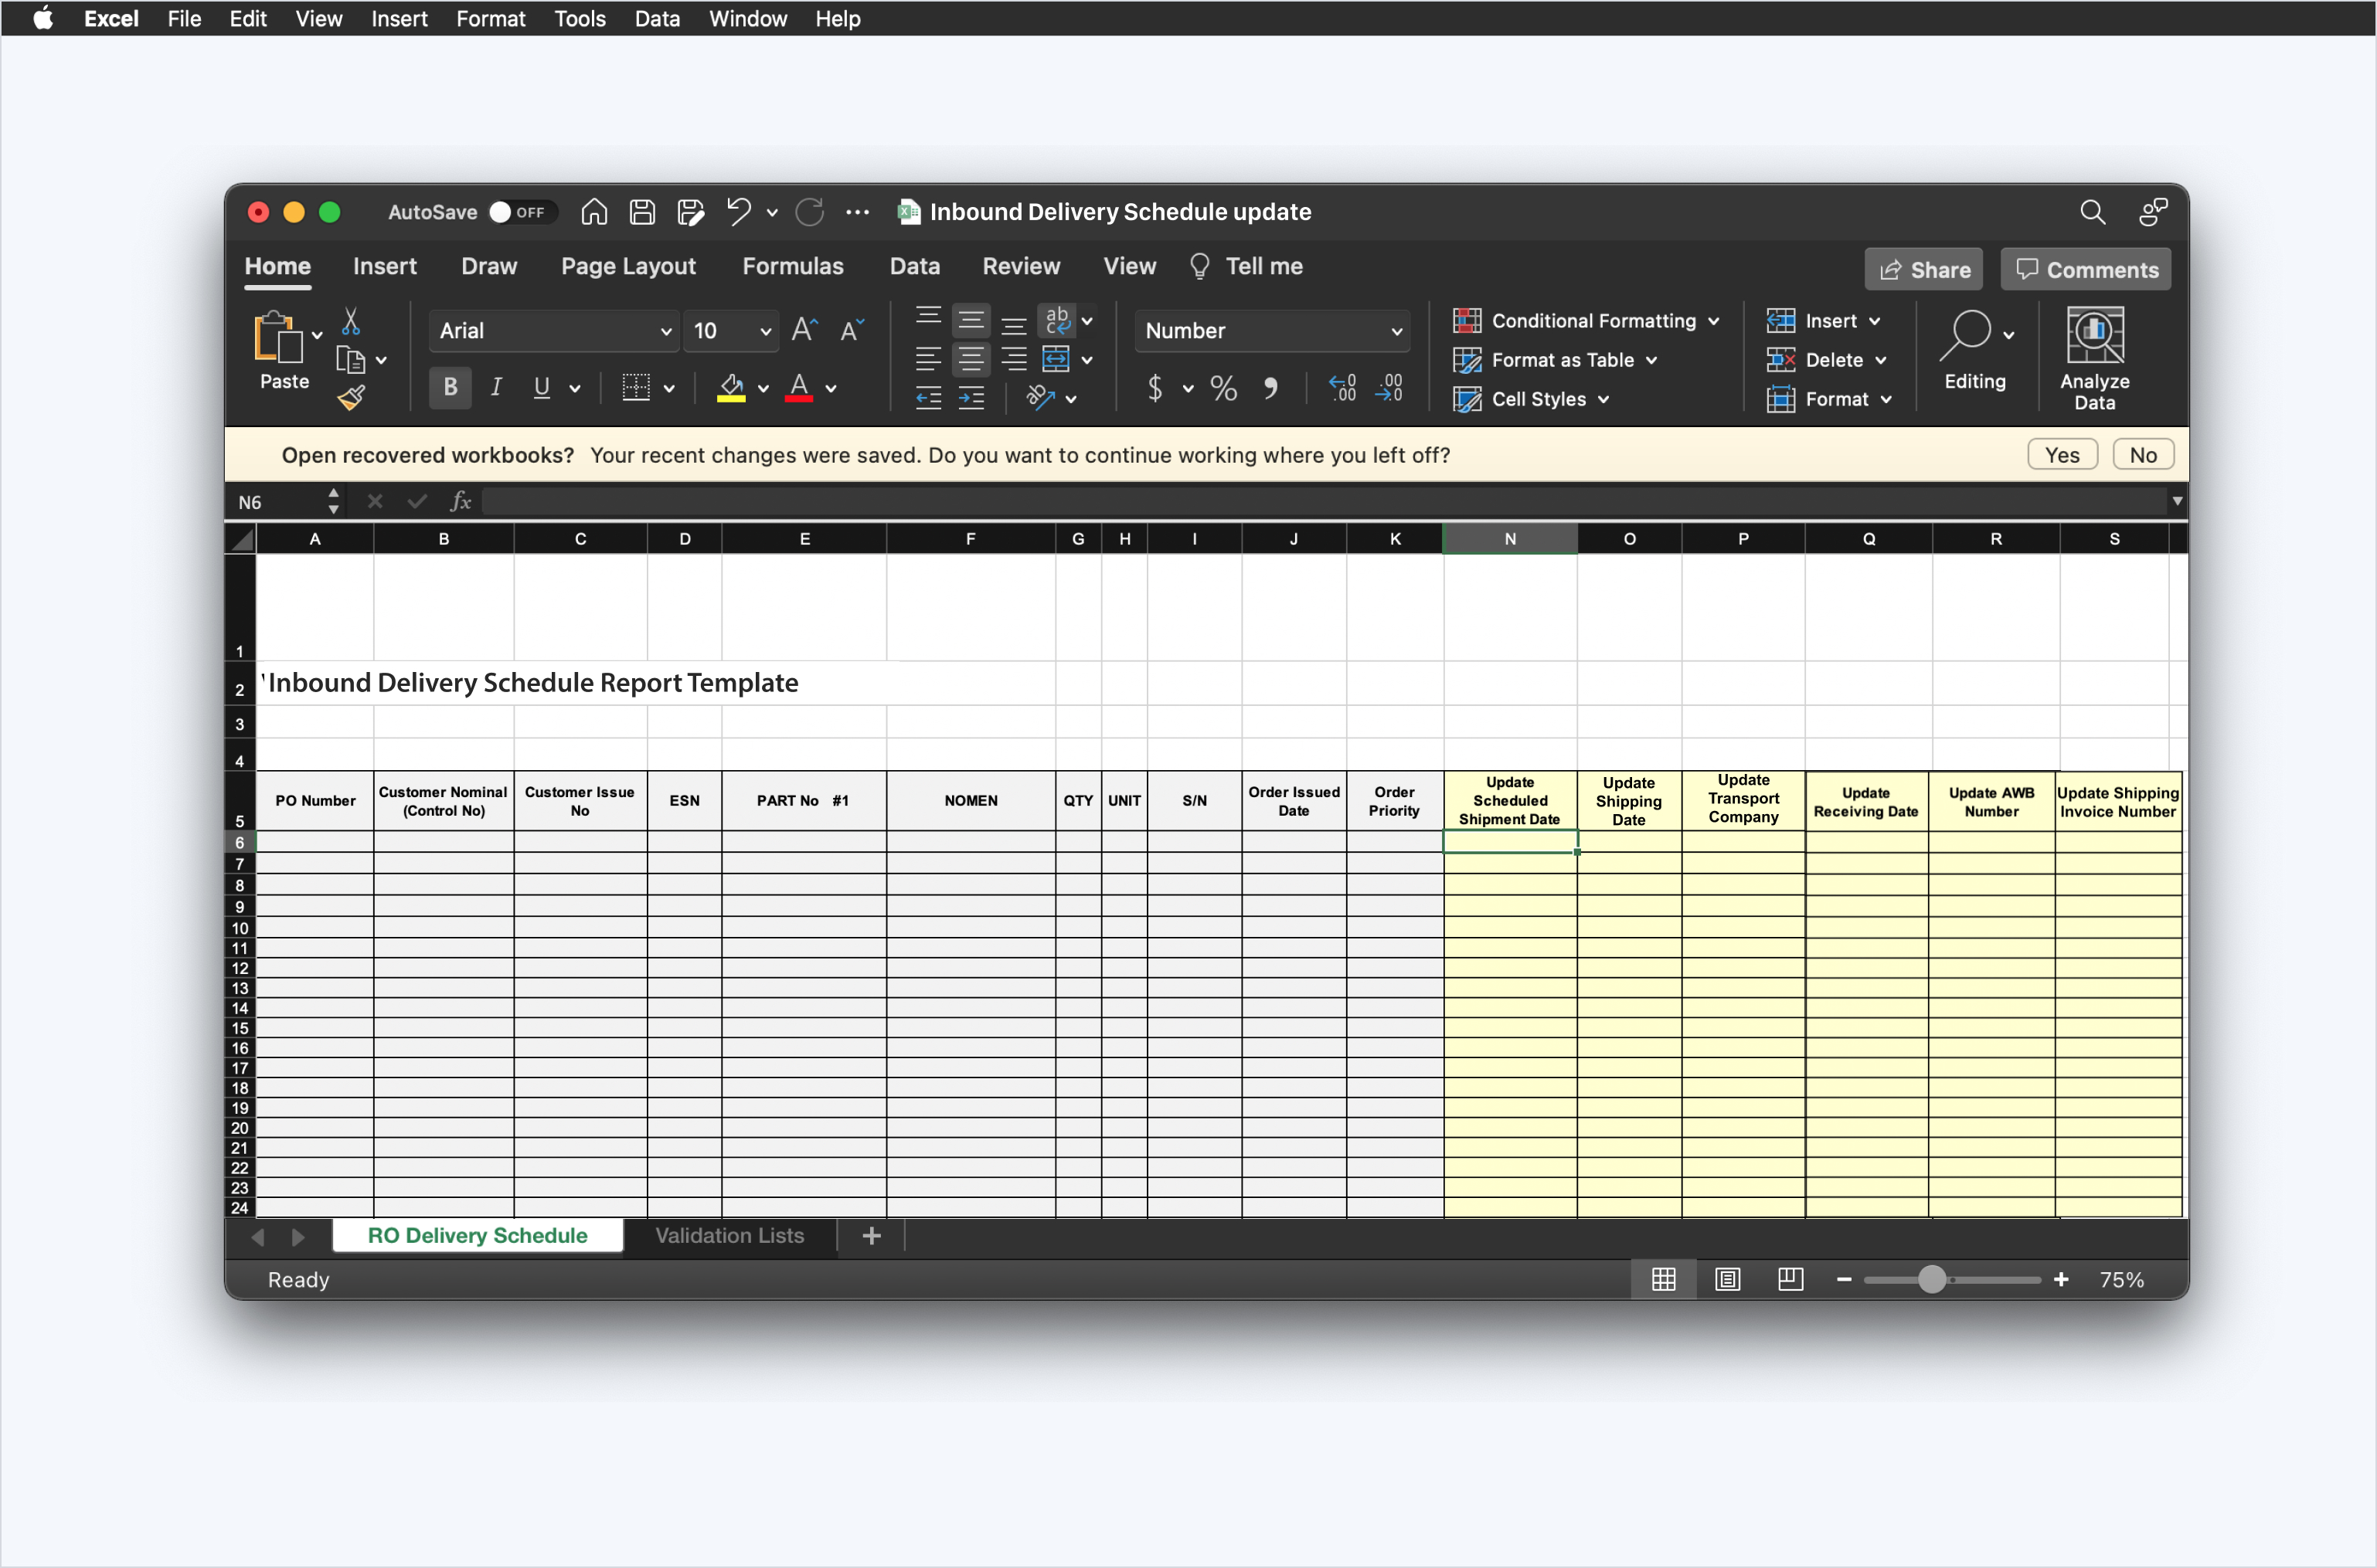The height and width of the screenshot is (1568, 2377).
Task: Open the Window menu in macOS menu bar
Action: tap(747, 18)
